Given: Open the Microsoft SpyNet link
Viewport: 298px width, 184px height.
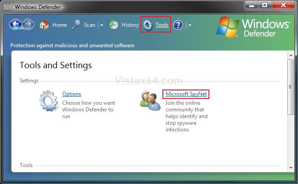Looking at the screenshot, I should 186,94.
